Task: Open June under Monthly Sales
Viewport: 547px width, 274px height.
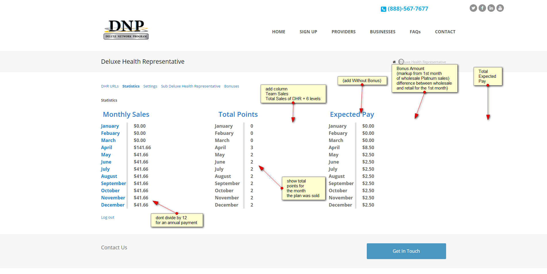Action: [x=106, y=162]
